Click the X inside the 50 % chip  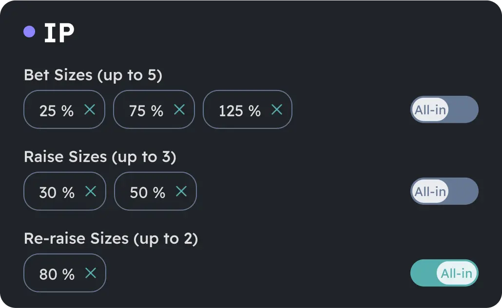coord(181,192)
